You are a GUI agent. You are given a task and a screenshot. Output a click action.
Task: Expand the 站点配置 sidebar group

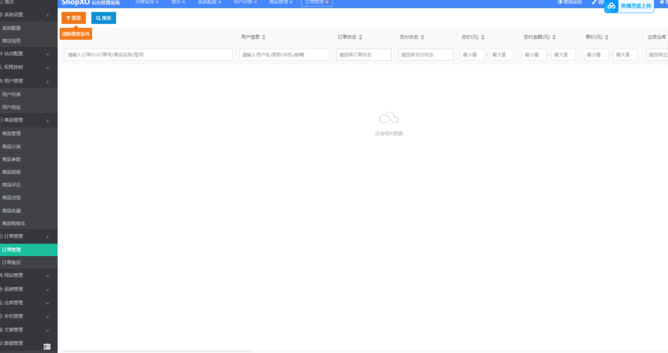[29, 54]
